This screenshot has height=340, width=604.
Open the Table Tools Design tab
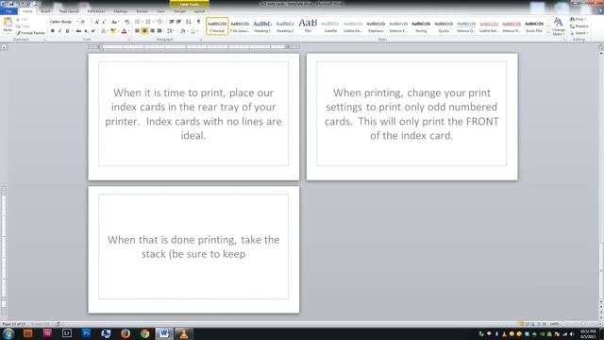point(179,11)
